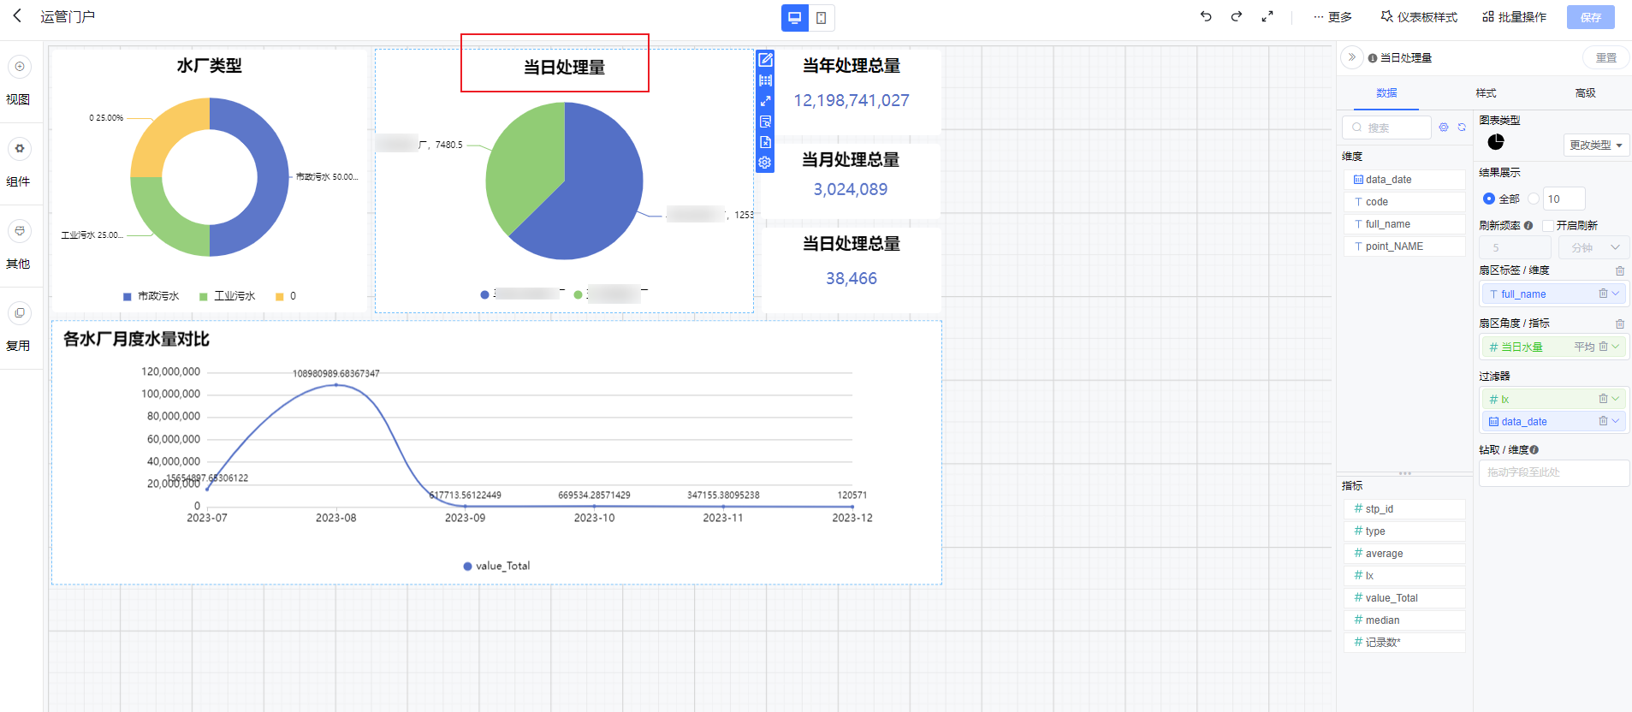Viewport: 1632px width, 712px height.
Task: Click the edit icon on chart toolbar
Action: pyautogui.click(x=765, y=60)
